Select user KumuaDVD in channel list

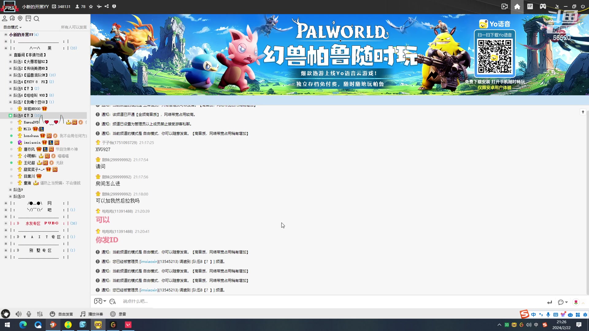coord(31,122)
